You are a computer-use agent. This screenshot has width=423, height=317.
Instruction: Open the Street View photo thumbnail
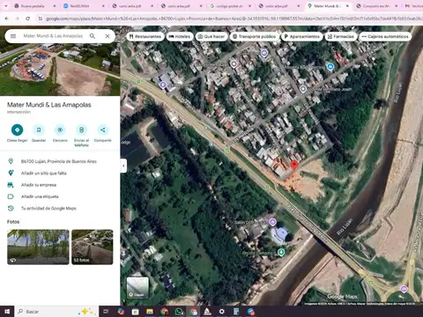pos(38,247)
